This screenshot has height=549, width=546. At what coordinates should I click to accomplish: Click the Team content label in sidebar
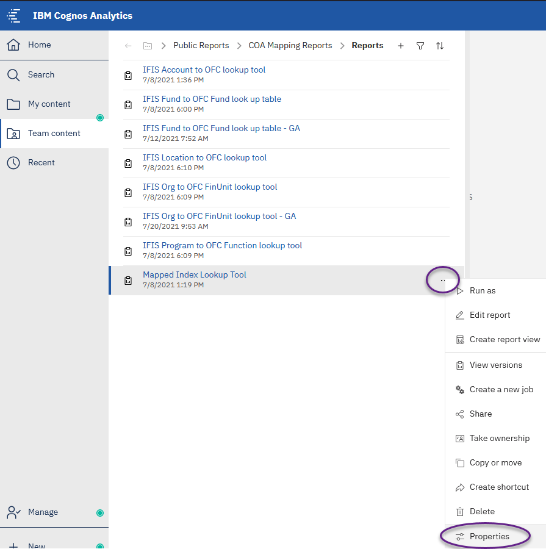tap(54, 134)
